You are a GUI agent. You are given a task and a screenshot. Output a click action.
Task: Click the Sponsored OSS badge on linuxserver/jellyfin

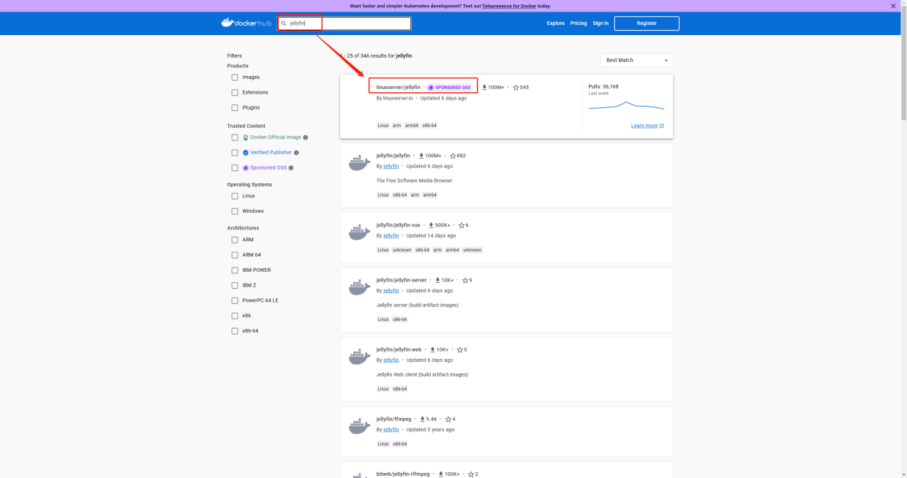pyautogui.click(x=449, y=88)
